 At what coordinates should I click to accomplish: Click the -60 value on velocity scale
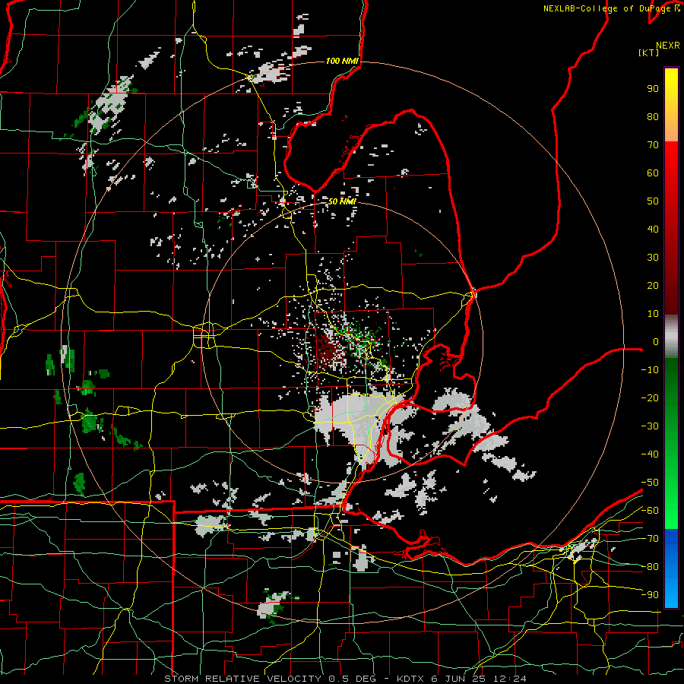click(650, 511)
